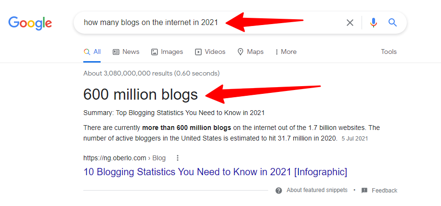Image resolution: width=441 pixels, height=206 pixels.
Task: Open the Tools filter options
Action: point(389,52)
